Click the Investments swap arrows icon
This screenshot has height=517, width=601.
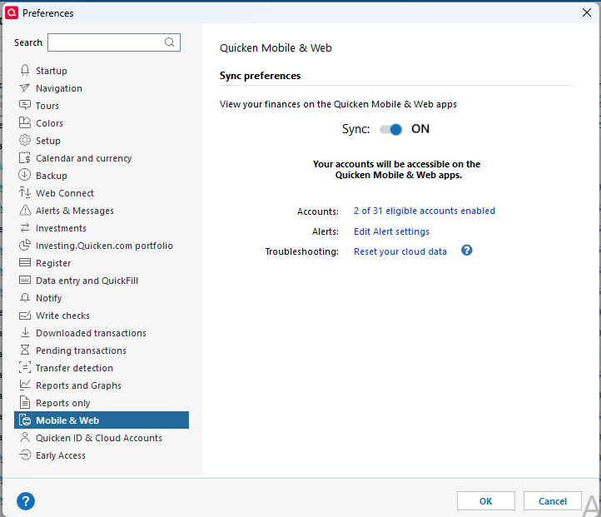(x=25, y=227)
